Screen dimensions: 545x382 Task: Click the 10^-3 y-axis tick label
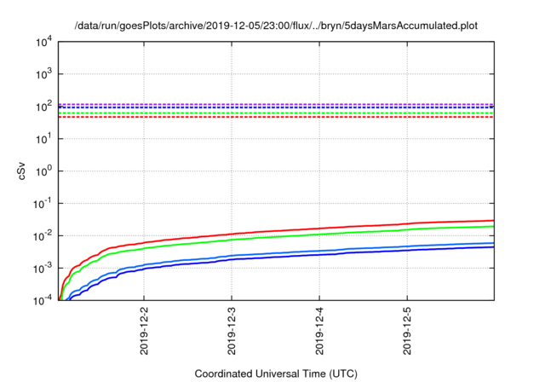coord(42,269)
